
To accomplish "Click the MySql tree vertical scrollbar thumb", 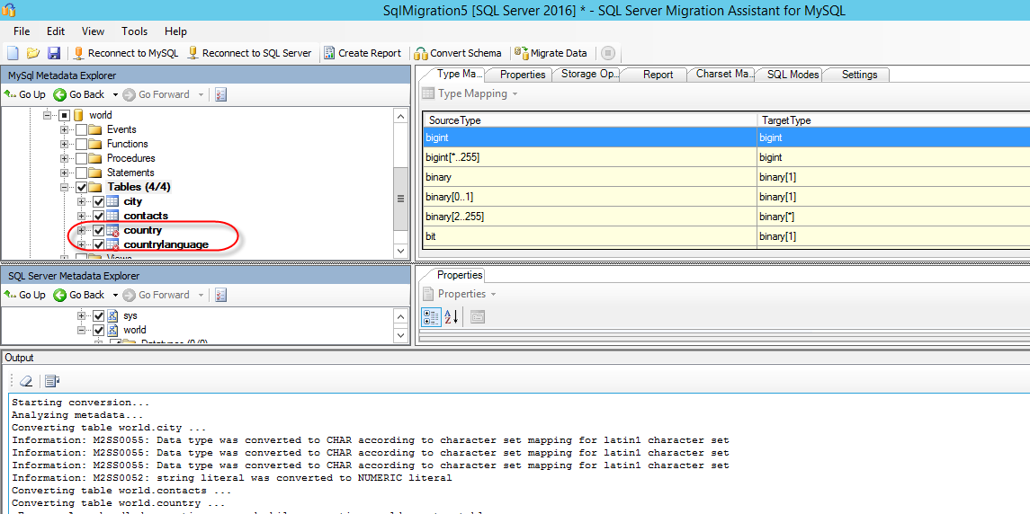I will click(x=400, y=198).
